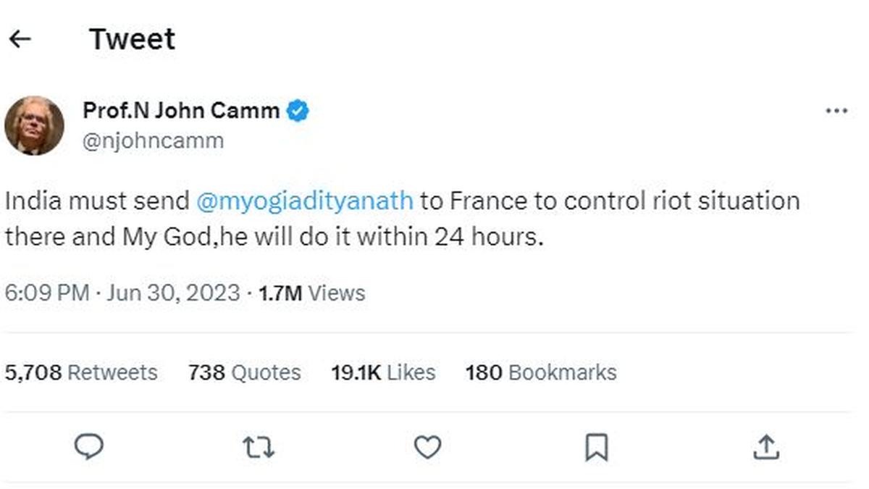The image size is (869, 489).
Task: Bookmark the tweet with bookmark icon
Action: pos(596,448)
